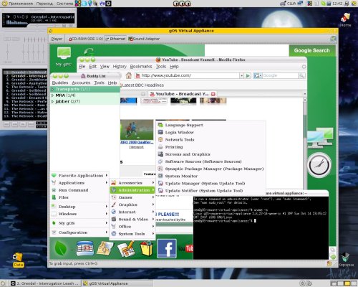Toggle the Ethernet device in VMware toolbar

click(115, 39)
